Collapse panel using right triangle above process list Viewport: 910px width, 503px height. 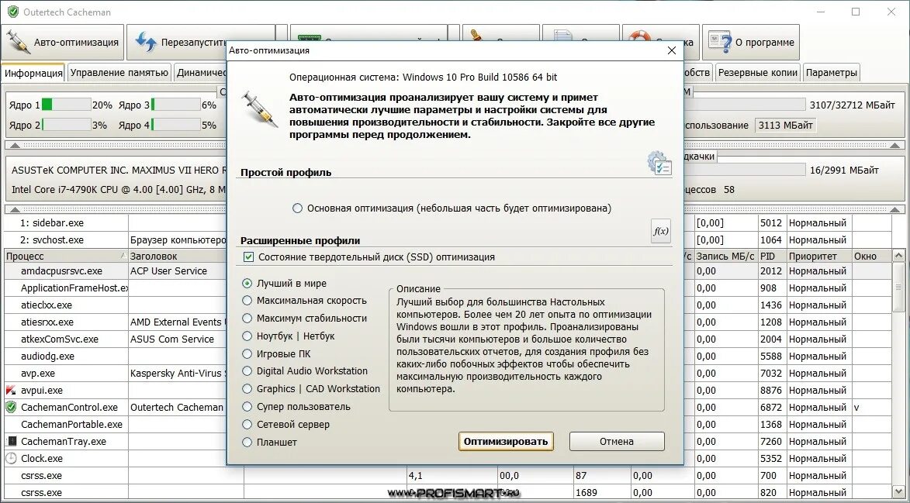click(x=895, y=208)
